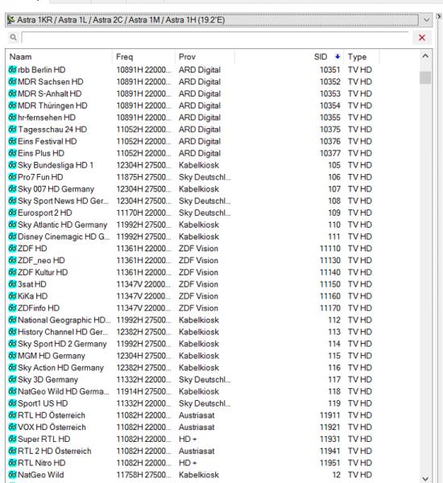443x483 pixels.
Task: Click the search magnifier icon
Action: 13,37
